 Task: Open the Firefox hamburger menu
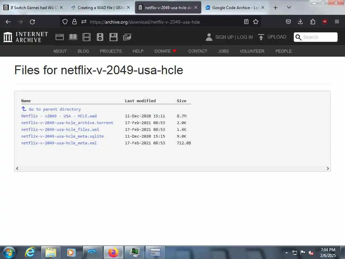point(337,22)
